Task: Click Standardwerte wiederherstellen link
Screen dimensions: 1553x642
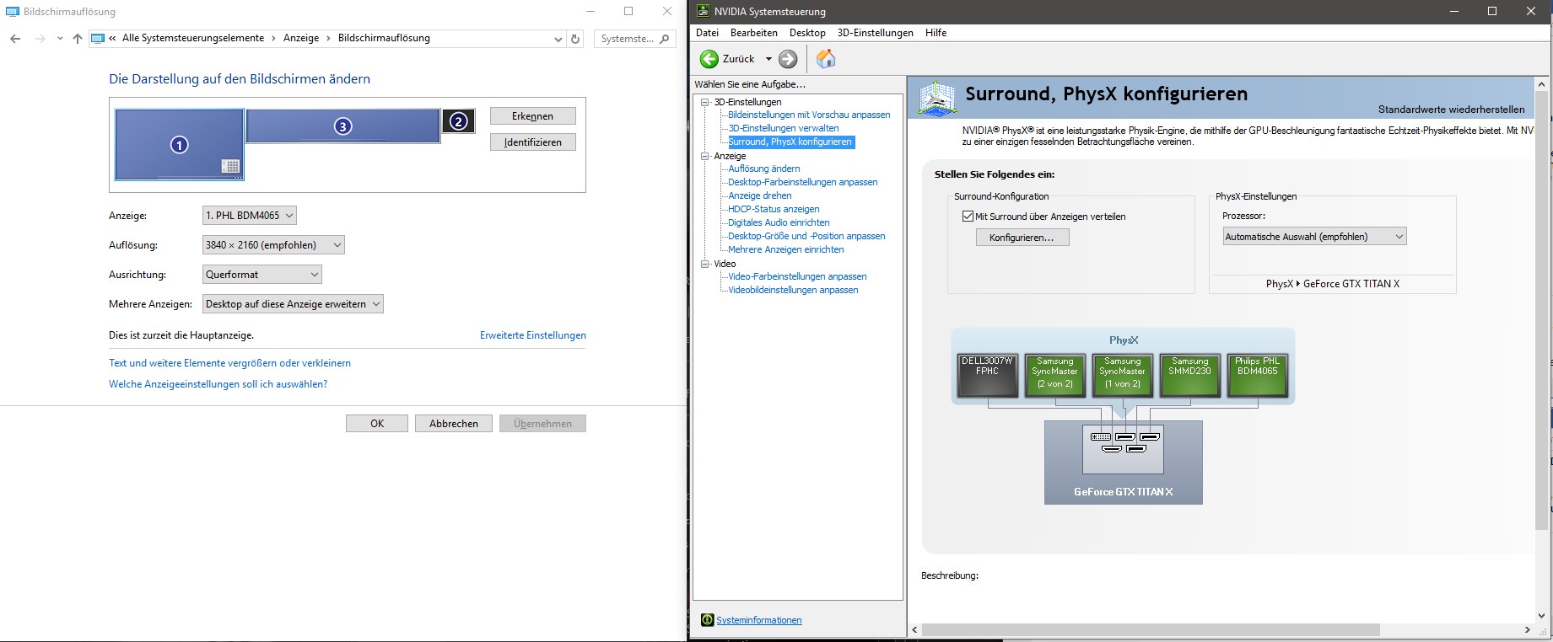Action: [1451, 110]
